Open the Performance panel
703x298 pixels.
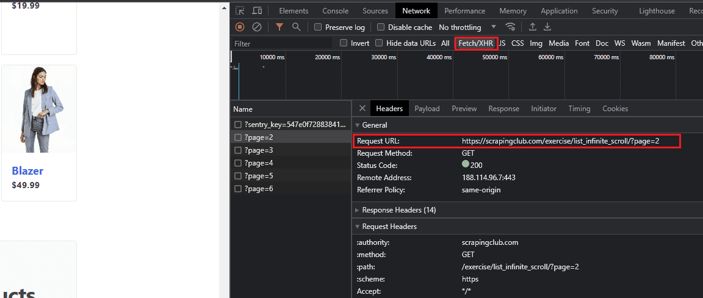[x=464, y=11]
